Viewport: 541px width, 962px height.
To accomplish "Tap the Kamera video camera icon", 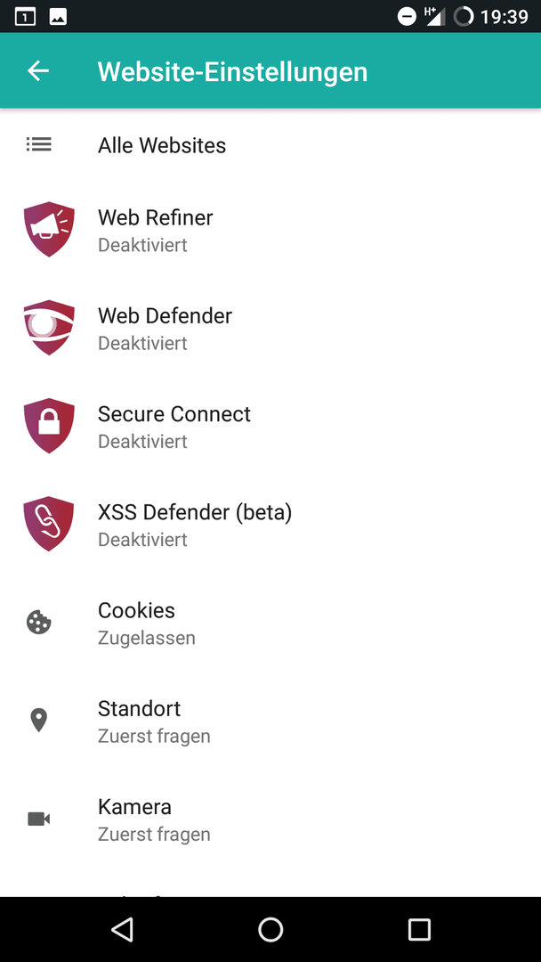I will pos(38,819).
